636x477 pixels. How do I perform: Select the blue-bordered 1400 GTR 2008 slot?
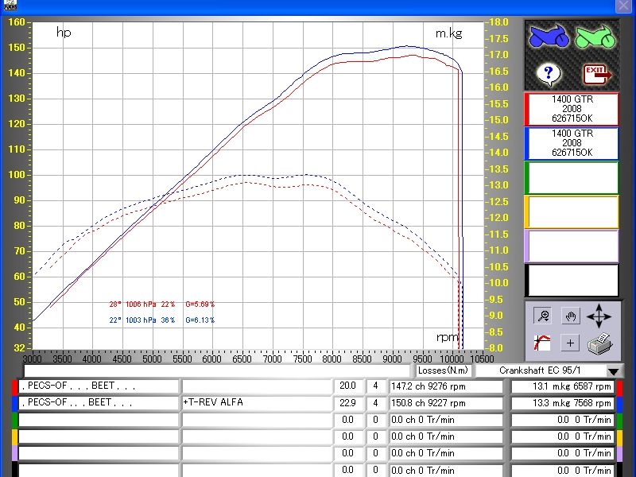(x=572, y=143)
